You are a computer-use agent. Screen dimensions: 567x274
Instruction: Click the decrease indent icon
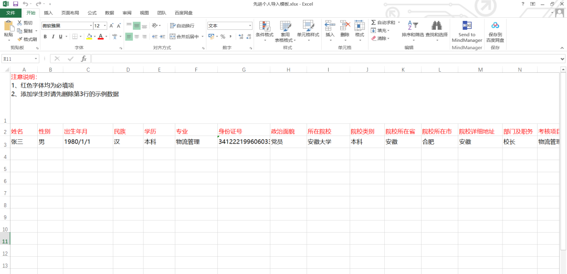[155, 37]
